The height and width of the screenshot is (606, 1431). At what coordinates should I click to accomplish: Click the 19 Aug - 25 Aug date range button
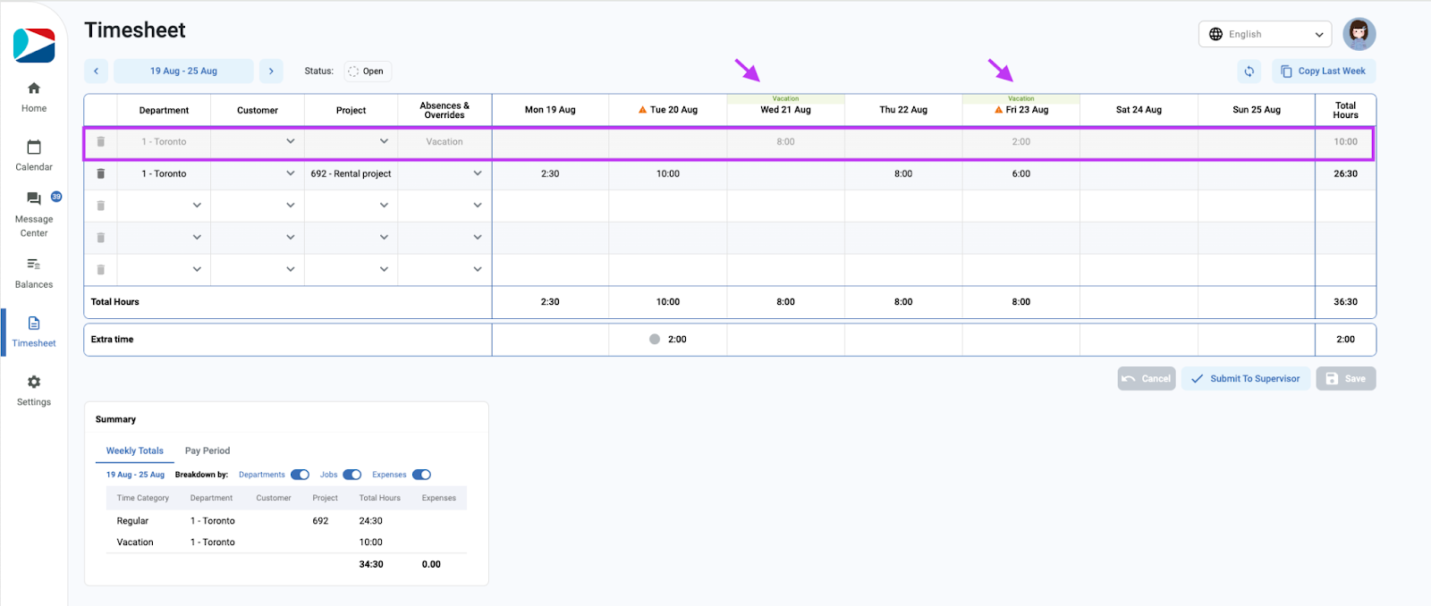[183, 71]
